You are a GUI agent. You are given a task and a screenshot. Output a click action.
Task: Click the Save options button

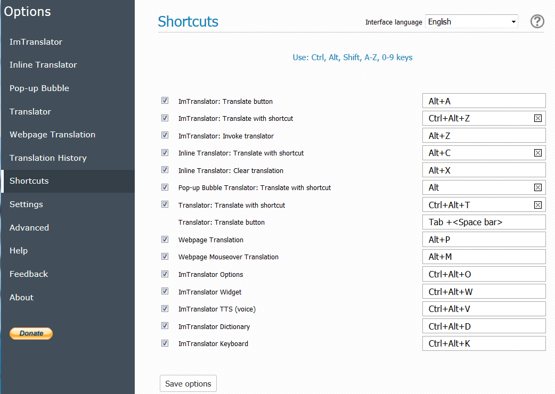coord(188,384)
